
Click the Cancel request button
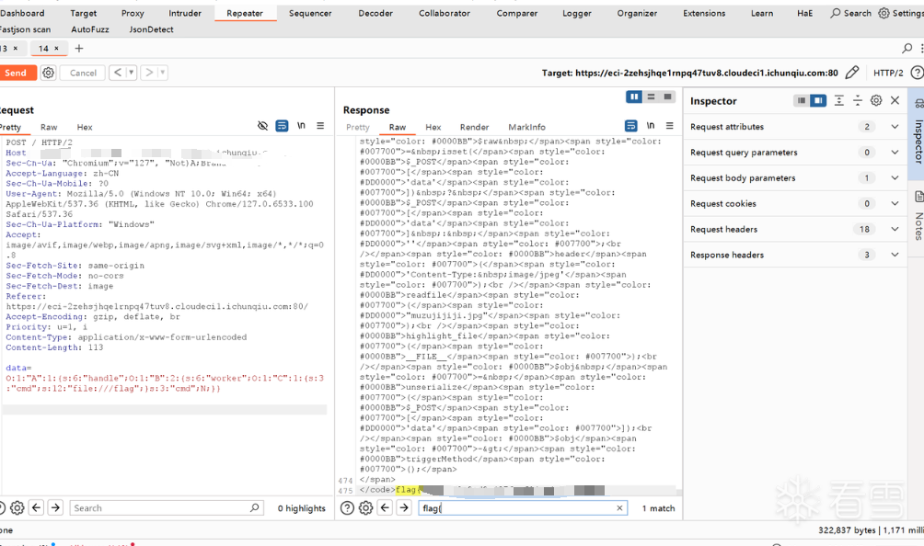(x=83, y=73)
